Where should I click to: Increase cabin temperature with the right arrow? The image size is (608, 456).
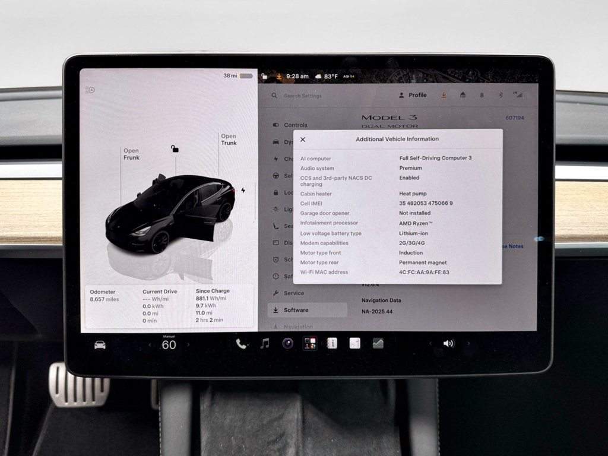coord(188,344)
